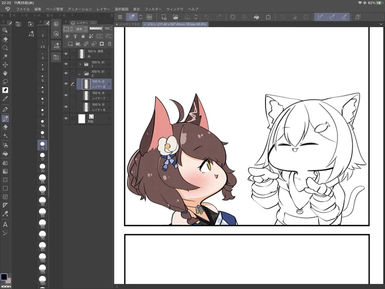385x289 pixels.
Task: Expand layer folder 1
Action: (x=80, y=64)
